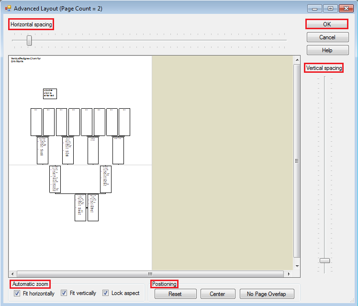
Task: Click the scroll up arrow of preview
Action: [x=297, y=60]
